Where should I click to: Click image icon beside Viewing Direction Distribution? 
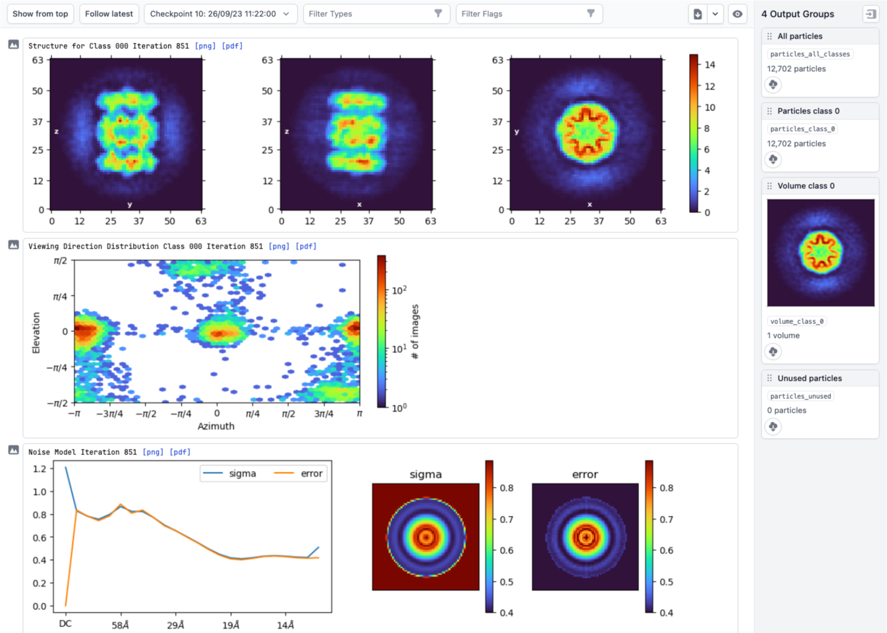[x=13, y=245]
